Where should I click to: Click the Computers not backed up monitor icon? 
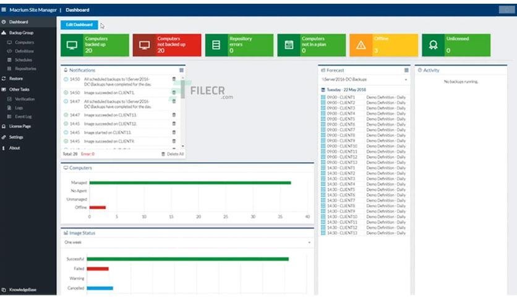pos(145,45)
